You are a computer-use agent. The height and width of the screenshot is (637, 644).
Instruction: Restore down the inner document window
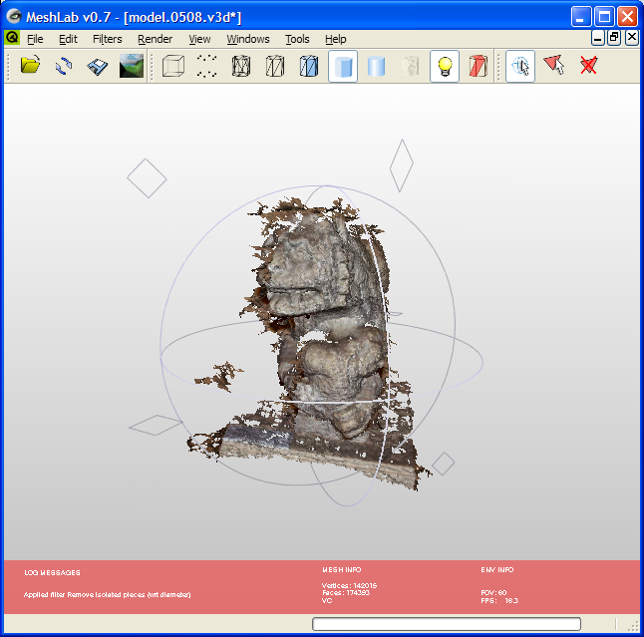(x=613, y=38)
